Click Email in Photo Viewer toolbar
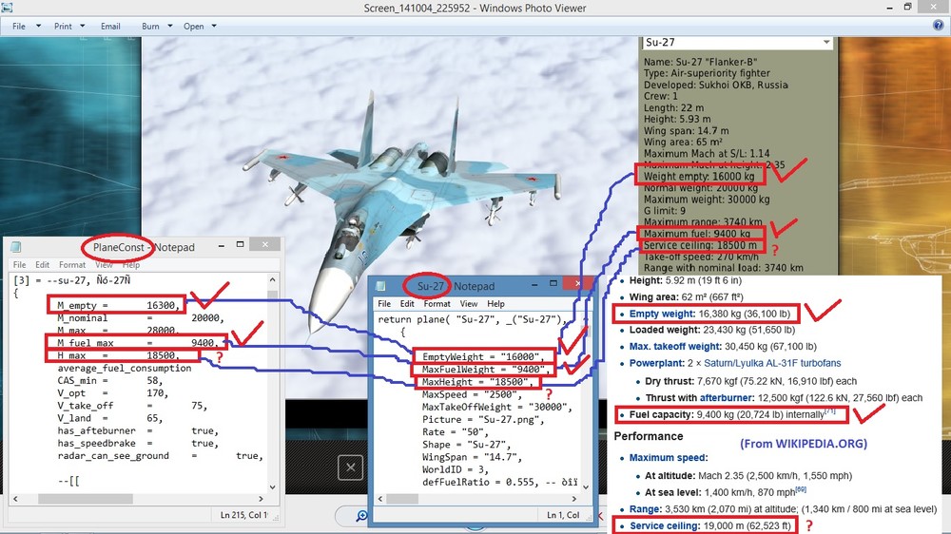The width and height of the screenshot is (951, 534). 110,26
